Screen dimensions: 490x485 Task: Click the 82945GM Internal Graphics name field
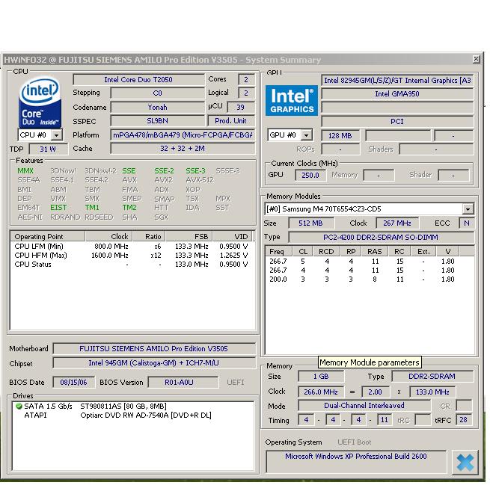pos(397,80)
